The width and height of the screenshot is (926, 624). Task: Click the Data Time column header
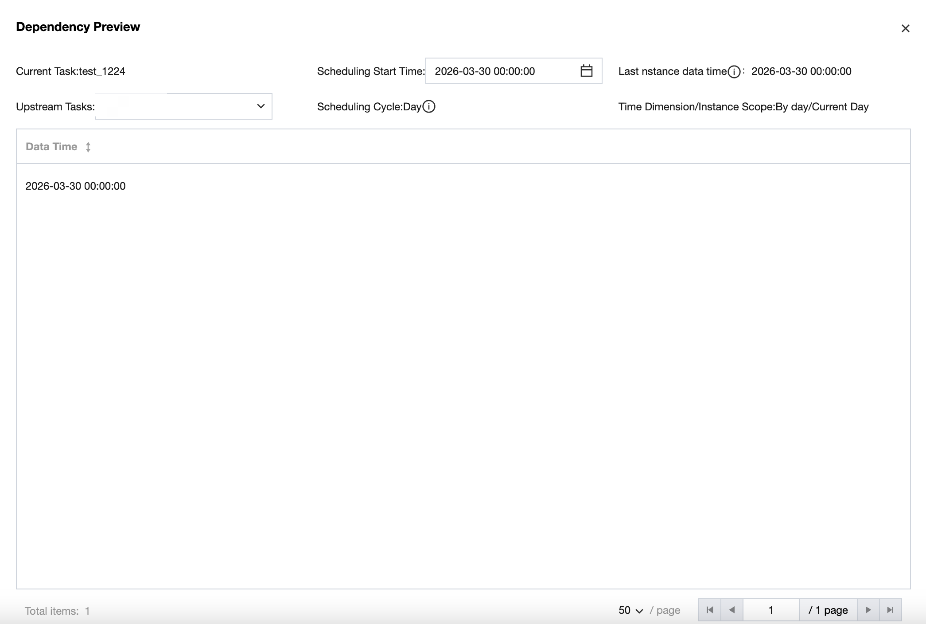point(51,147)
